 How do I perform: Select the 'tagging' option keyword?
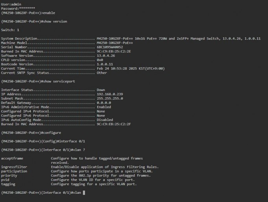point(8,184)
